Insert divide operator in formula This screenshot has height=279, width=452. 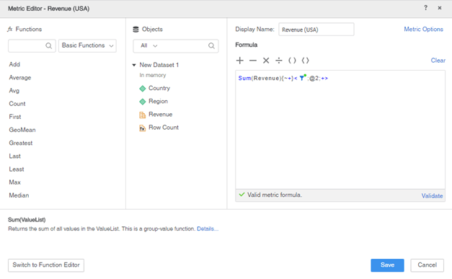[279, 61]
